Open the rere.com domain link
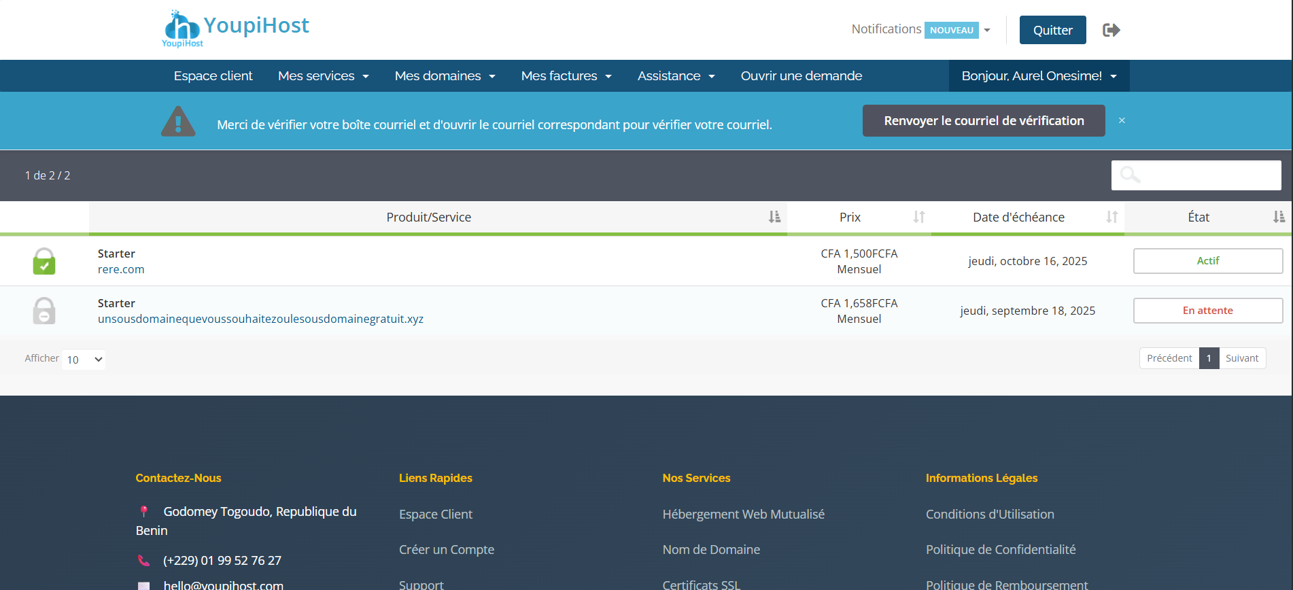Viewport: 1293px width, 590px height. (121, 270)
